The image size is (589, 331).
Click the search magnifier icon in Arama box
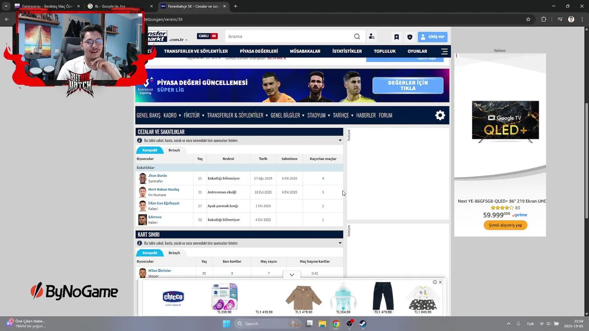357,37
